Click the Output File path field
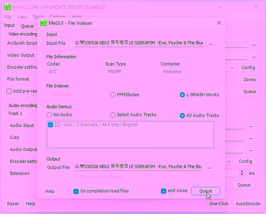The width and height of the screenshot is (266, 214). pos(138,167)
